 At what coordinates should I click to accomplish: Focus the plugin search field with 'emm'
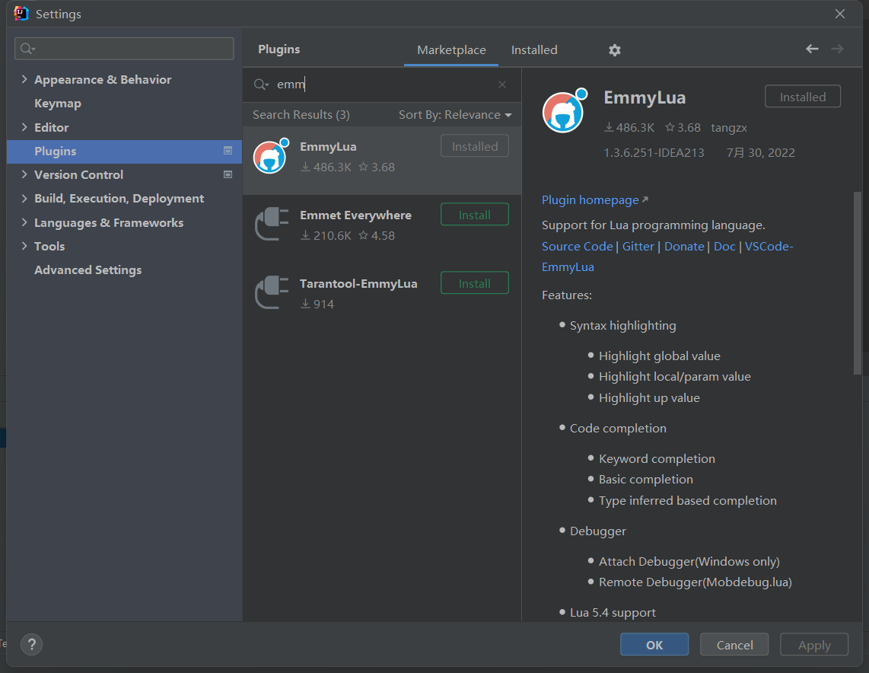pyautogui.click(x=383, y=85)
